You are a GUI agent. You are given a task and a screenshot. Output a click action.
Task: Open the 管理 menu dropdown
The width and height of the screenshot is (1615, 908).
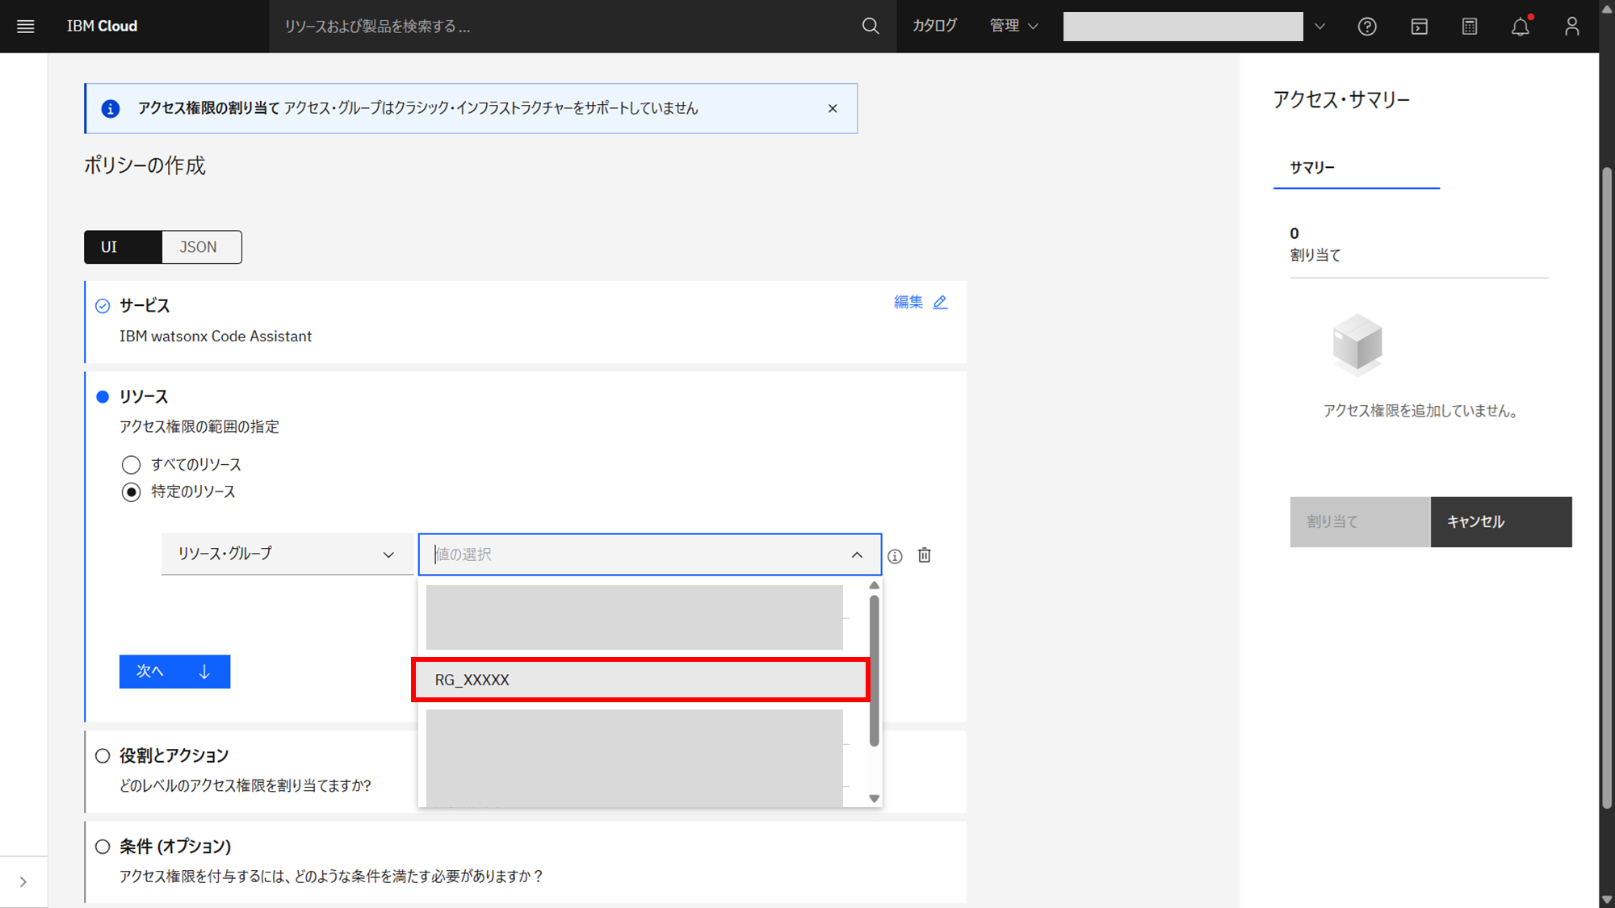1013,27
